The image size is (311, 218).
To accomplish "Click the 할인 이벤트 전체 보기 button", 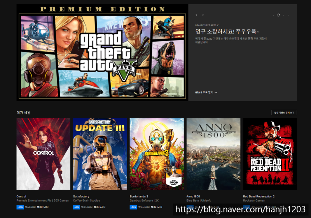I will (x=284, y=113).
